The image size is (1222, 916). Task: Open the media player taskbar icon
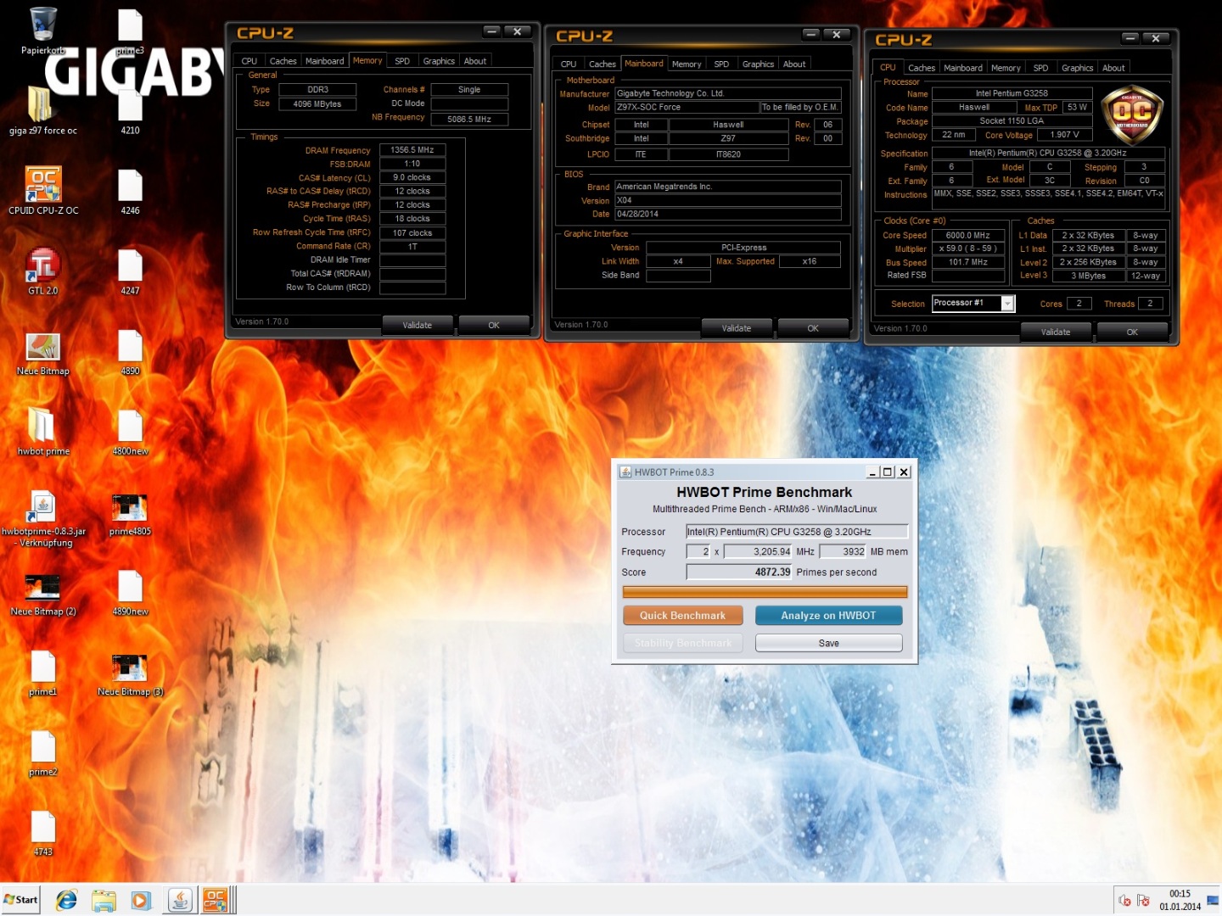[141, 900]
